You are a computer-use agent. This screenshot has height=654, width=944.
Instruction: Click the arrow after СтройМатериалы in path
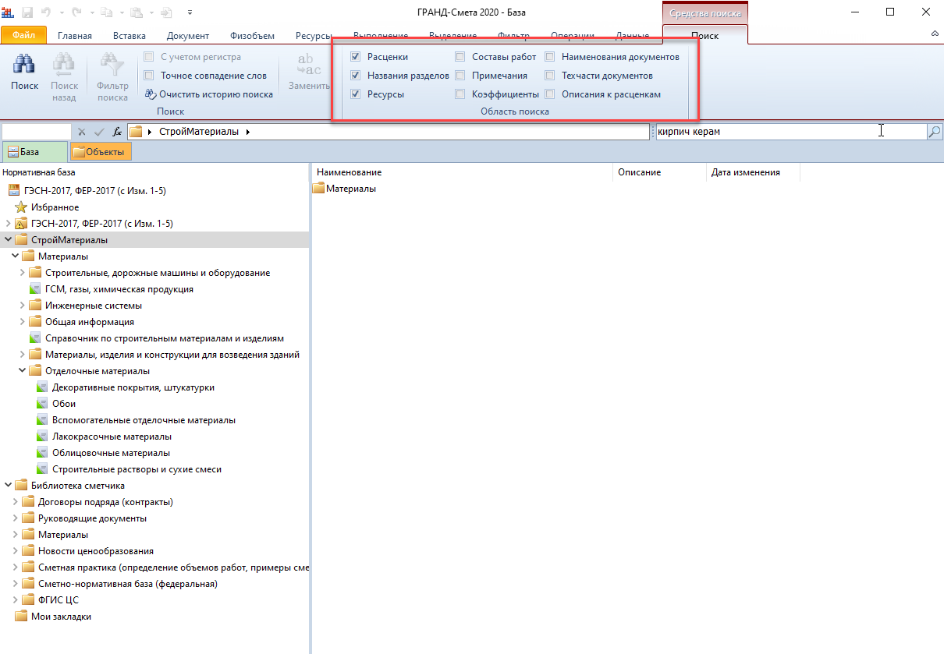click(x=248, y=132)
